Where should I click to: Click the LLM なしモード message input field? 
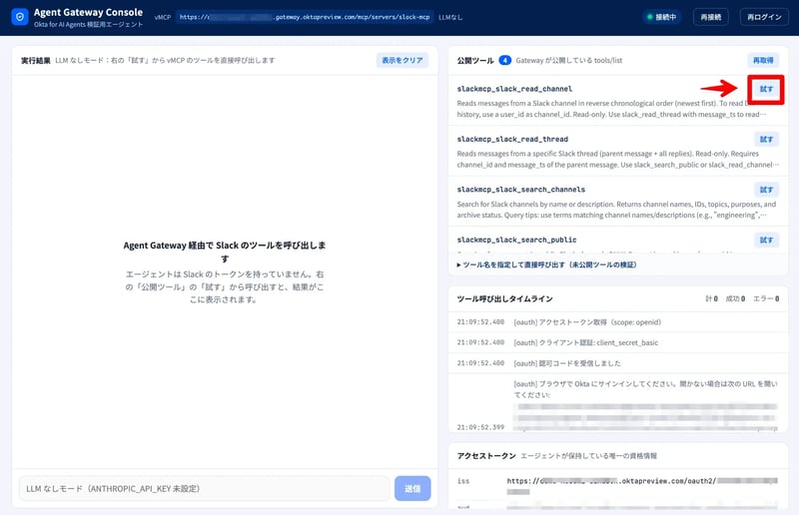click(x=205, y=488)
